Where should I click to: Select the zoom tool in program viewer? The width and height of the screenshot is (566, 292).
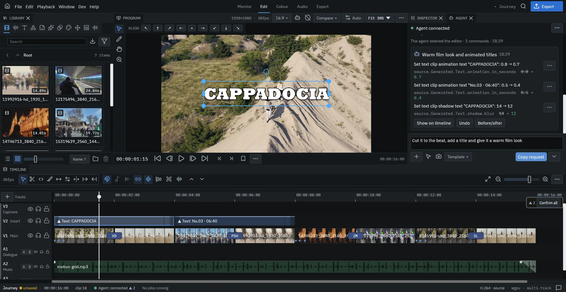pyautogui.click(x=119, y=60)
